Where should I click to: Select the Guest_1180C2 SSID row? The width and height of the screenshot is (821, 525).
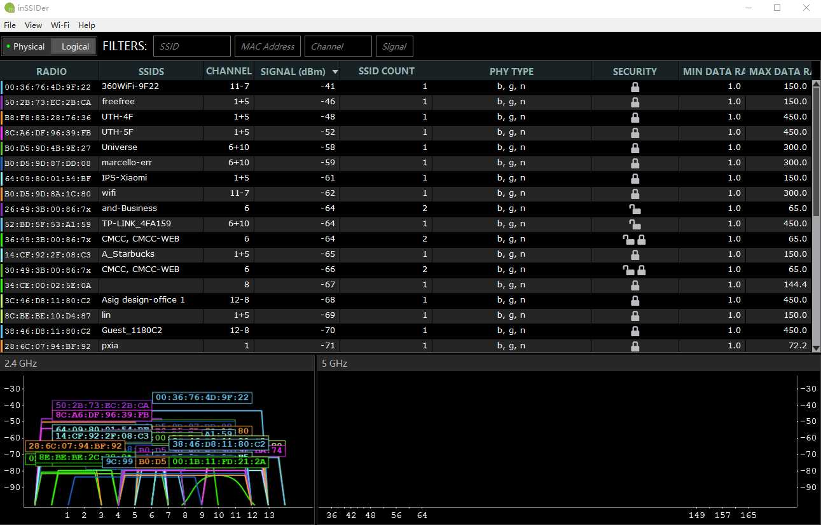click(406, 331)
